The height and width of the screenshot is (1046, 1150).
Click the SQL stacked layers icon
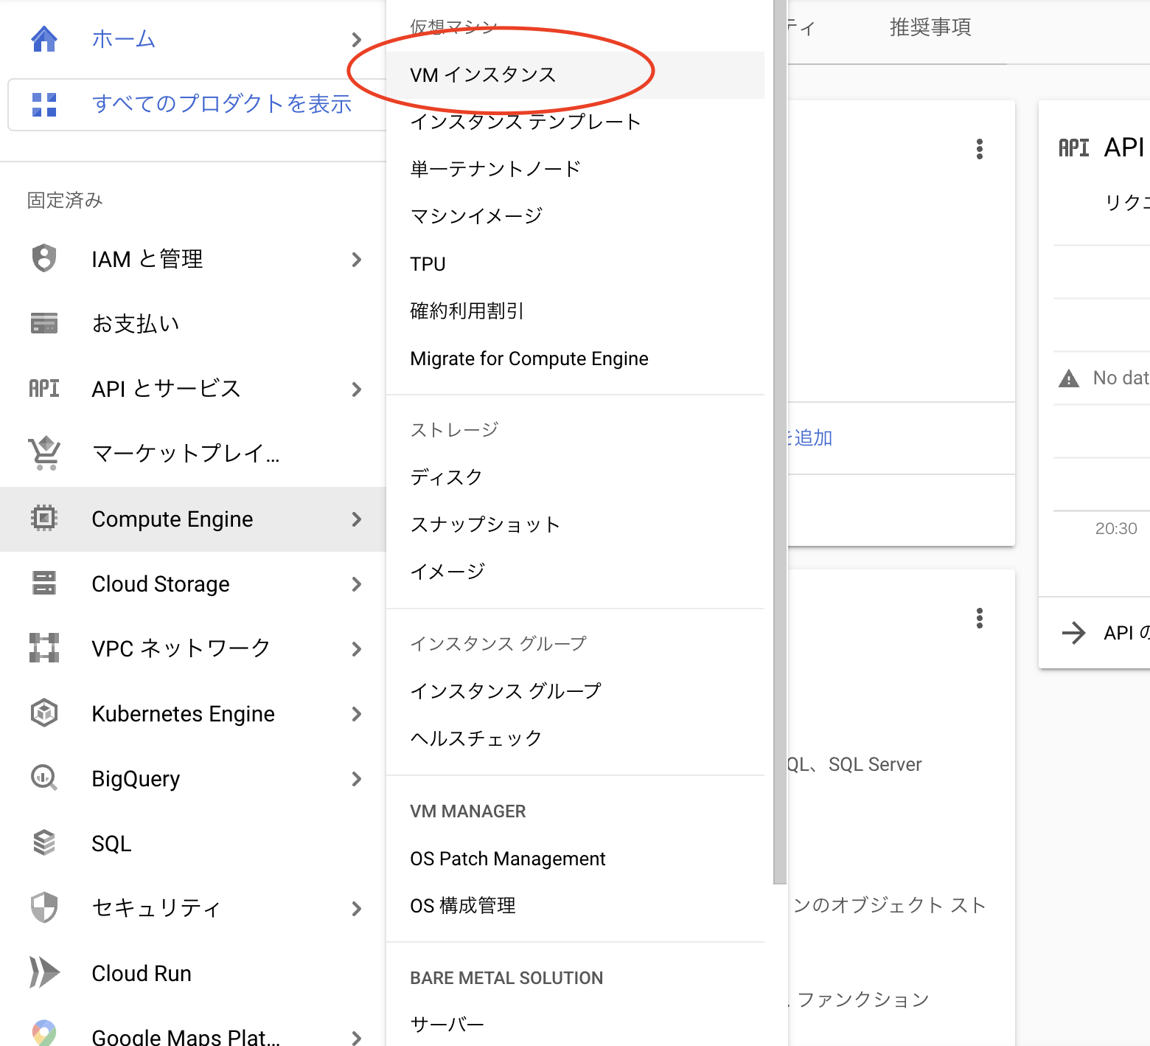point(44,842)
